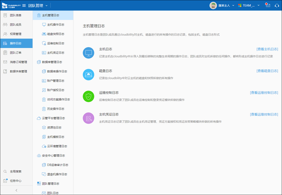282x195 pixels.
Task: Open the headset customer support icon
Action: [x=277, y=5]
